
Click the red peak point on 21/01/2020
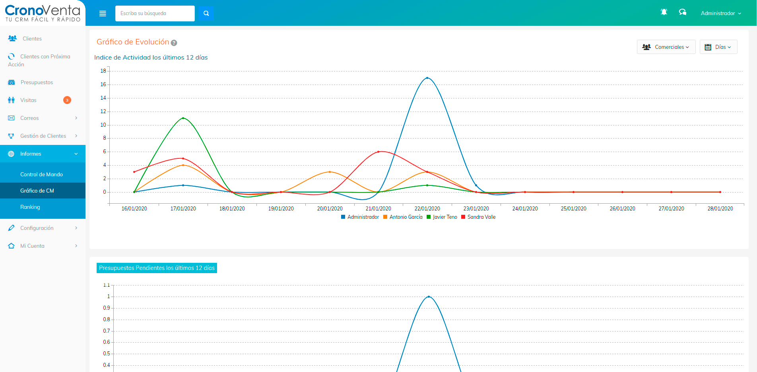click(x=378, y=152)
